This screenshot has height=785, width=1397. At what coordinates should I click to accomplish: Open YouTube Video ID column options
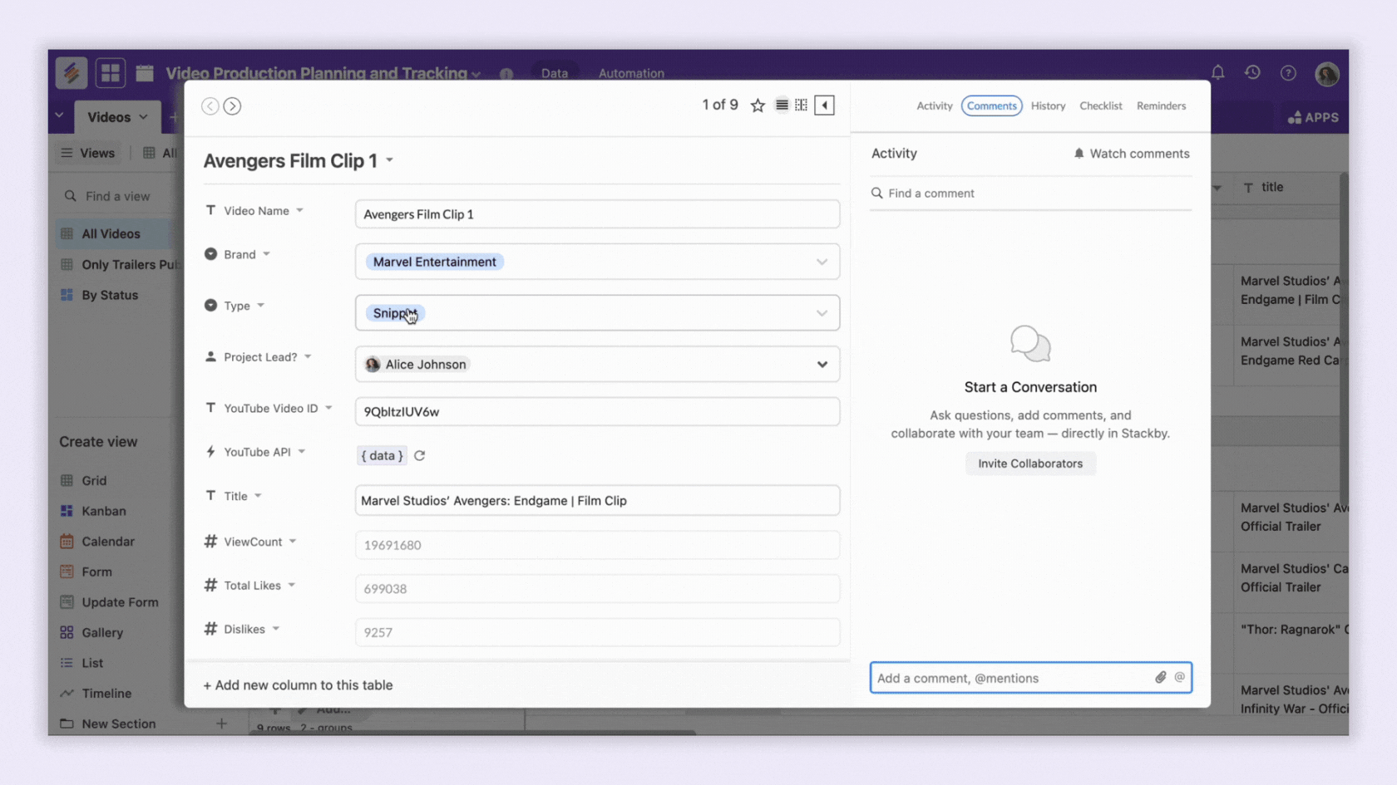[x=328, y=409]
